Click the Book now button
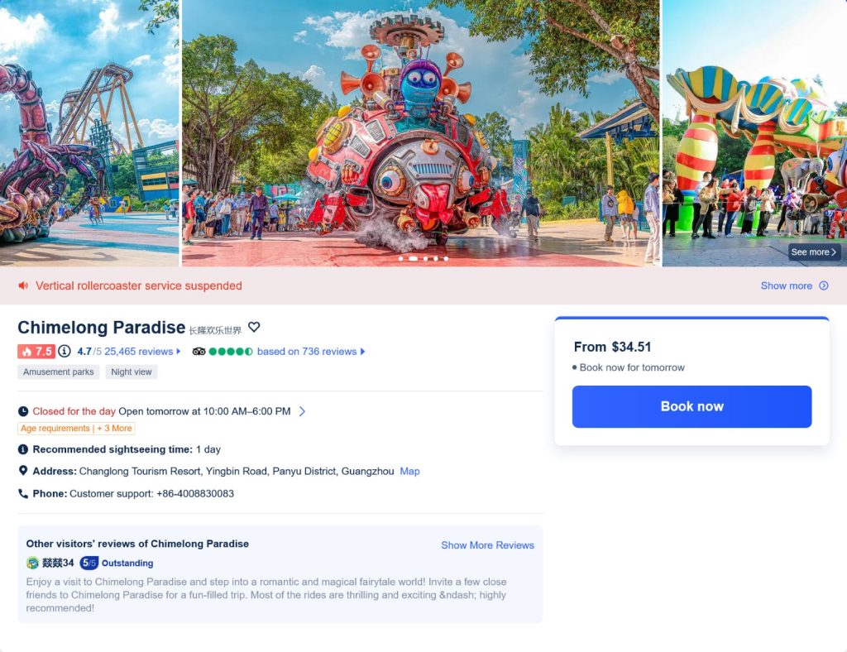Screen dimensions: 847x652 [x=691, y=406]
